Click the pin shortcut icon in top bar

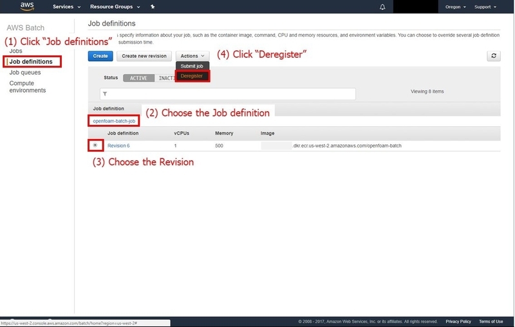pos(153,6)
